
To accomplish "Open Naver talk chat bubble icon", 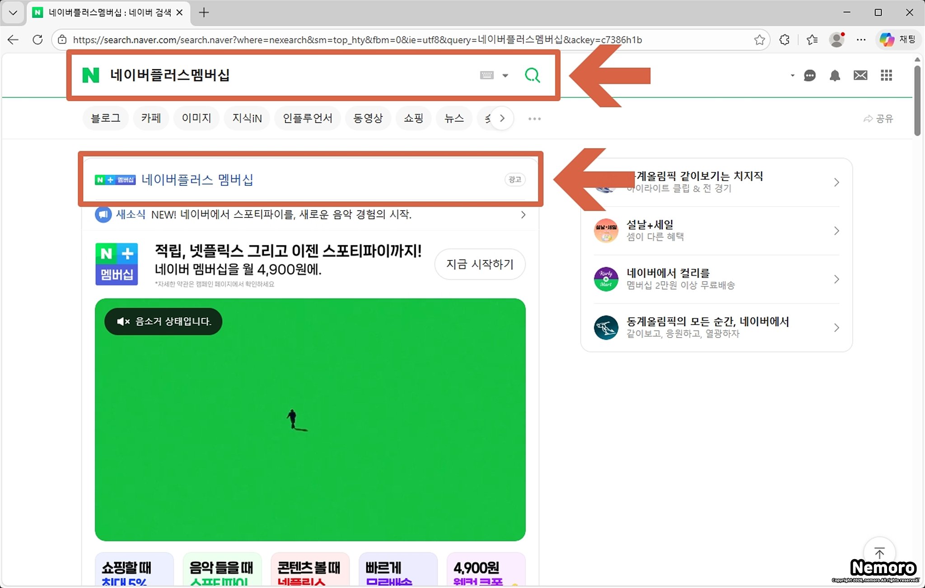I will pyautogui.click(x=810, y=75).
